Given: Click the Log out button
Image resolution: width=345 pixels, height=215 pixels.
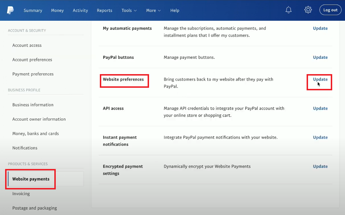Looking at the screenshot, I should [x=330, y=10].
